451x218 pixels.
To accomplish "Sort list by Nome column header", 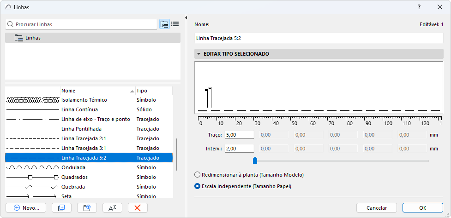I will (98, 91).
